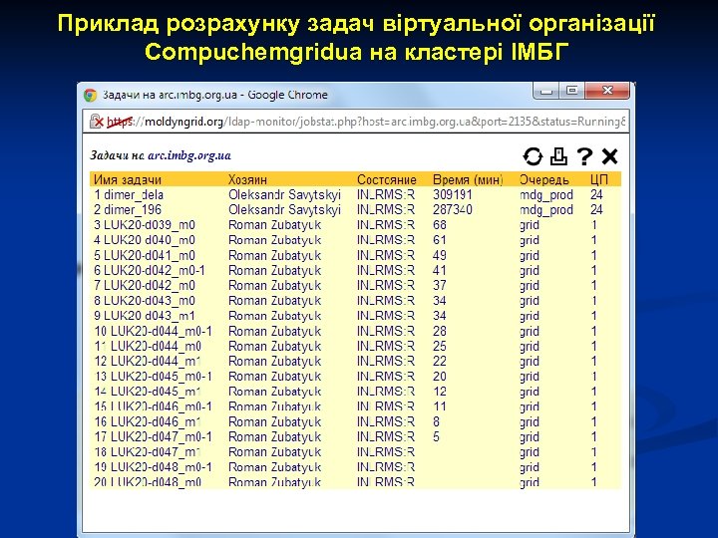The height and width of the screenshot is (538, 718).
Task: Click the insecure https warning icon
Action: coord(96,122)
